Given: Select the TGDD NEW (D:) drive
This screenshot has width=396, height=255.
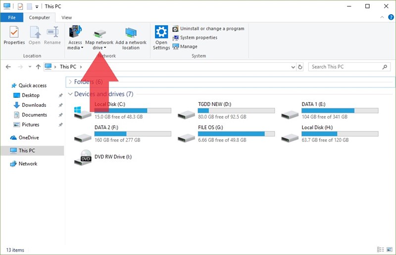Looking at the screenshot, I should [226, 111].
